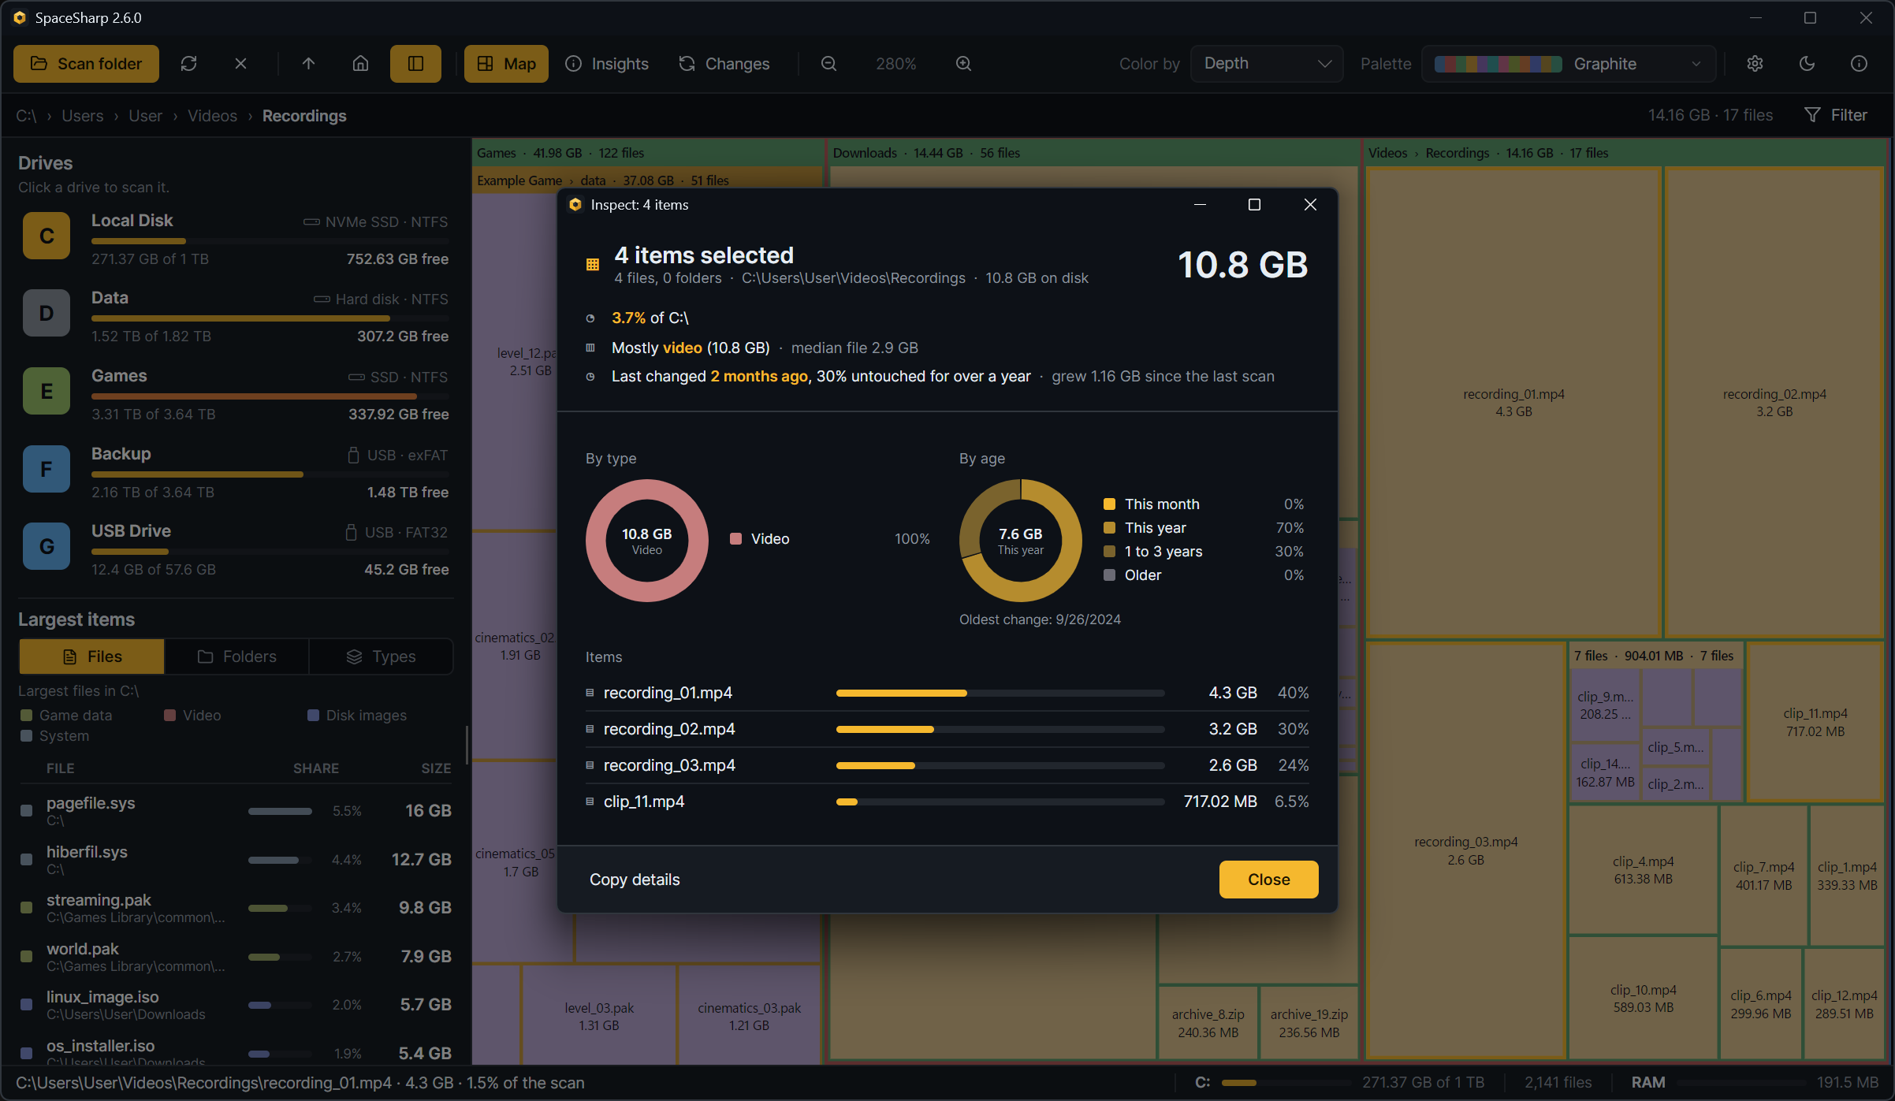Toggle the Disk images legend swatch
This screenshot has height=1101, width=1895.
(x=313, y=716)
